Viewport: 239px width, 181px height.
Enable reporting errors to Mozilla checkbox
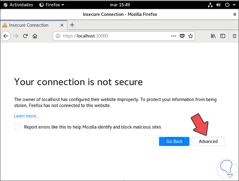[x=17, y=127]
